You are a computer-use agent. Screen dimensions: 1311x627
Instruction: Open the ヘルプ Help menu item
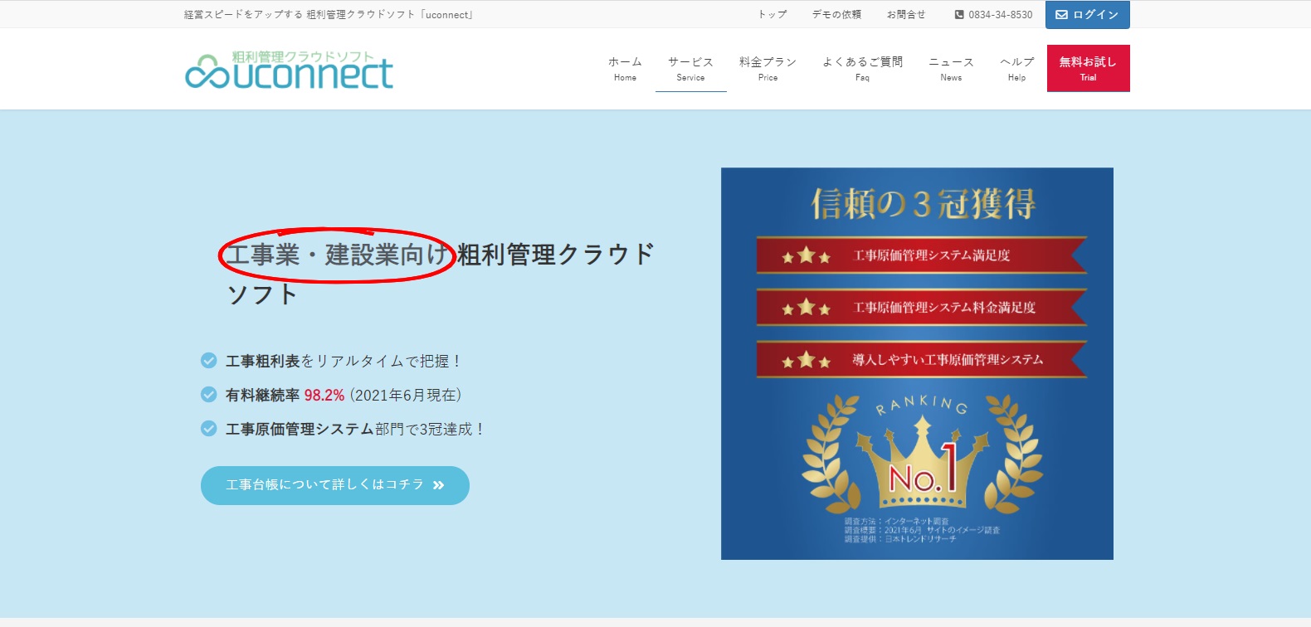point(1016,69)
